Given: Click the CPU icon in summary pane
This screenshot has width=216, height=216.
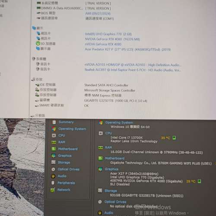Looking at the screenshot, I should (101, 133).
